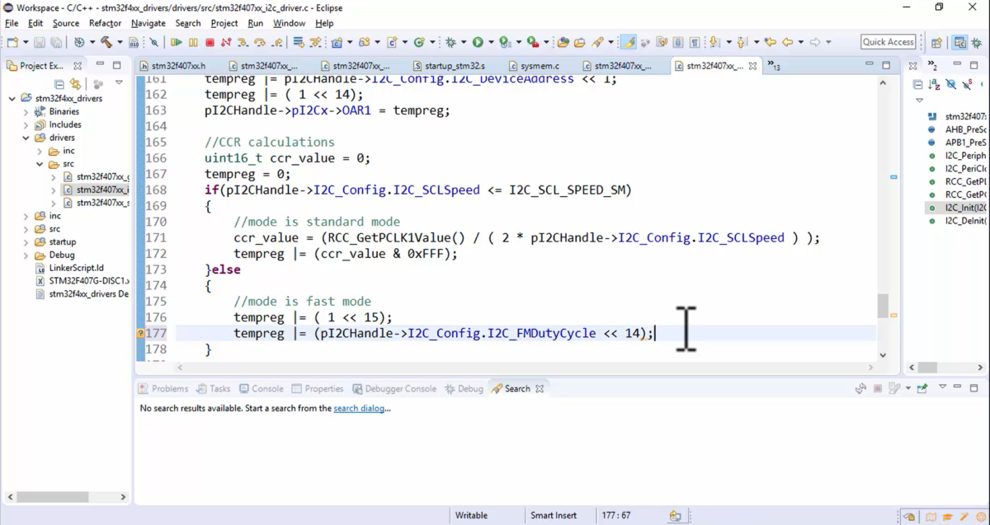Open the Debugger Console tab

[x=394, y=388]
